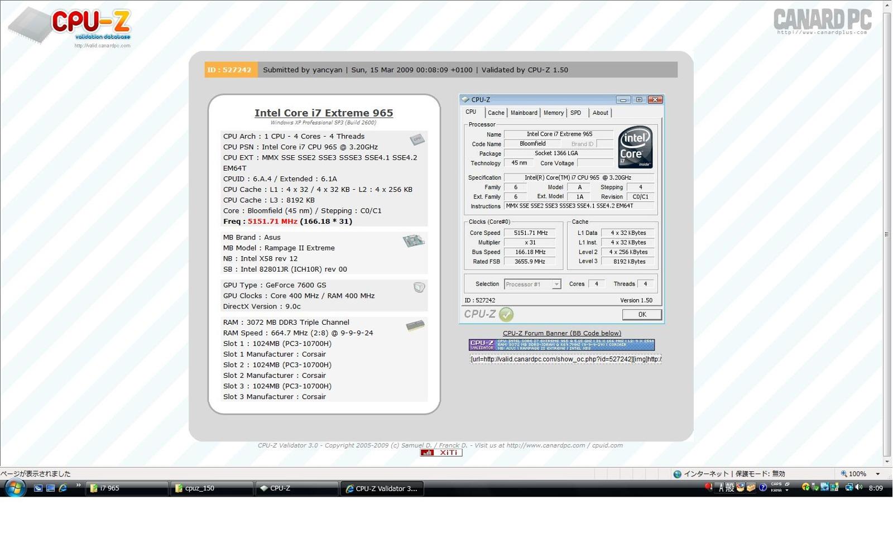Viewport: 893px width, 558px height.
Task: Click the scrollbar down arrow
Action: (x=887, y=461)
